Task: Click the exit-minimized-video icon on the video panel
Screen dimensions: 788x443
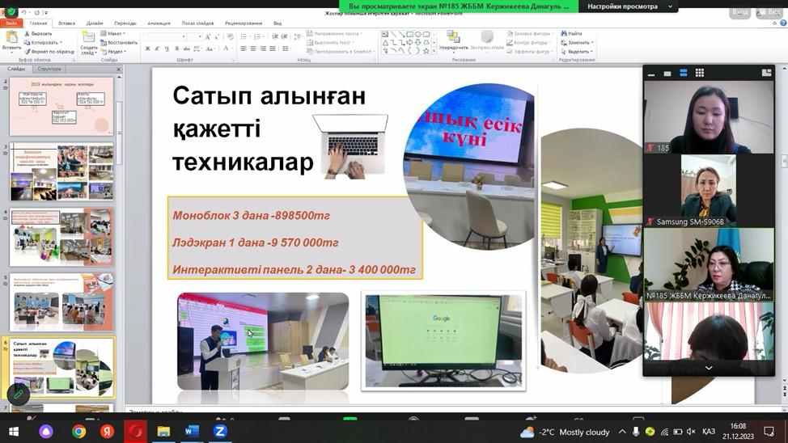Action: pyautogui.click(x=766, y=73)
